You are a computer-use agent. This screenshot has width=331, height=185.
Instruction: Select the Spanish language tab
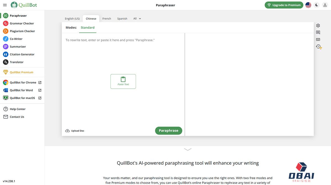122,18
